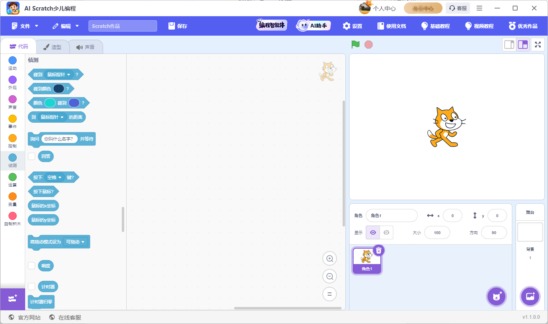Click the 你叫什么名字? question field
The height and width of the screenshot is (324, 548).
click(x=60, y=139)
